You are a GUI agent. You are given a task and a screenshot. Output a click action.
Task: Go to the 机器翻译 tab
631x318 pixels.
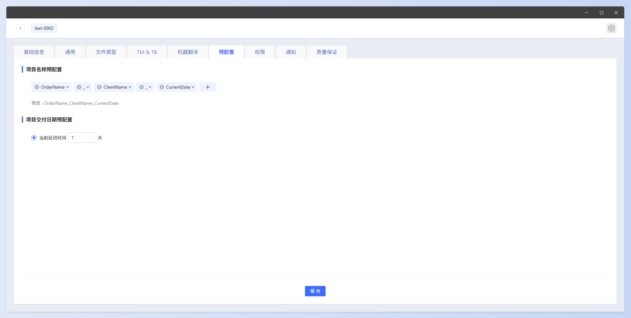(x=188, y=52)
